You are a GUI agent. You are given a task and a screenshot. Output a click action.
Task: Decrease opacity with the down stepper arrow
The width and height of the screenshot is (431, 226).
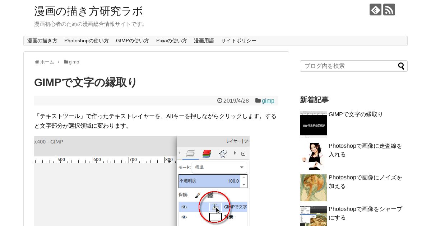pyautogui.click(x=244, y=184)
